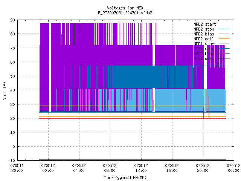This screenshot has width=241, height=181.
Task: Click the NPD2 defl legend label
Action: (204, 39)
